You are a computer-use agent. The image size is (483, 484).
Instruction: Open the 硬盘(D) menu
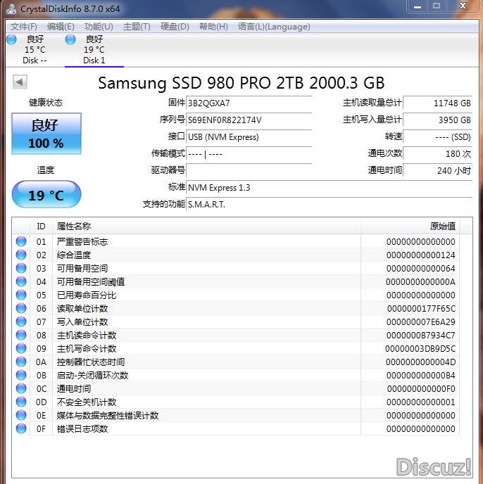click(x=175, y=27)
